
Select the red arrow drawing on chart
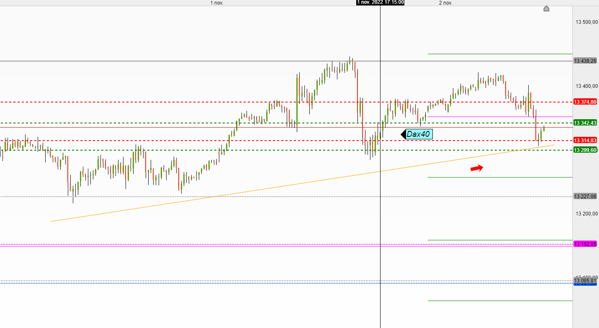477,168
